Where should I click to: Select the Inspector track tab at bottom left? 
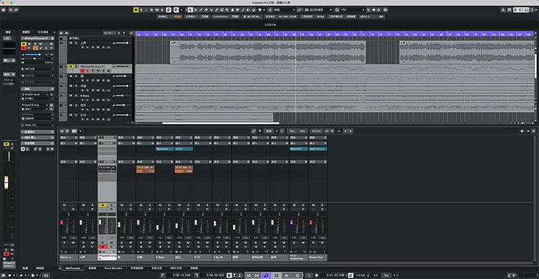tap(25, 268)
